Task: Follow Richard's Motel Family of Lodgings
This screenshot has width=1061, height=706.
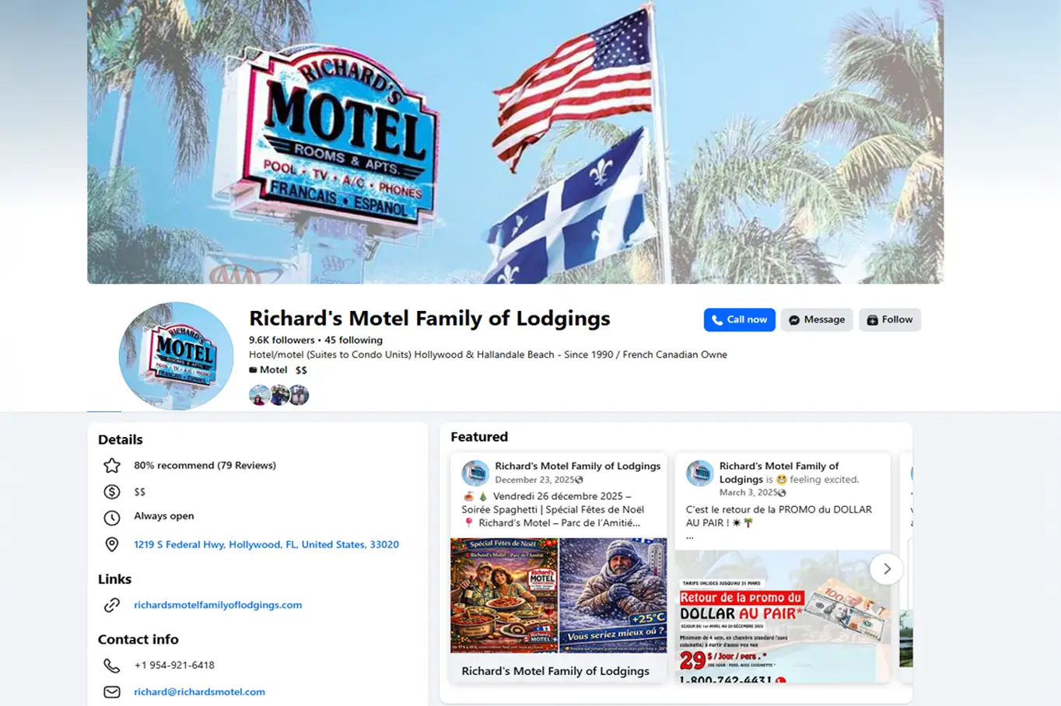Action: [x=890, y=320]
